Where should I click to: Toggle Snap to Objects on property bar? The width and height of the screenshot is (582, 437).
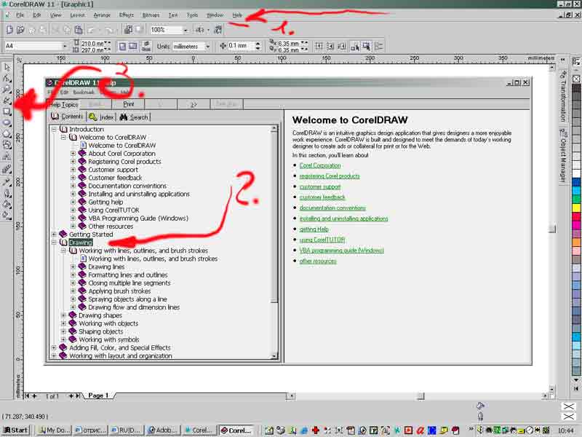pos(342,47)
